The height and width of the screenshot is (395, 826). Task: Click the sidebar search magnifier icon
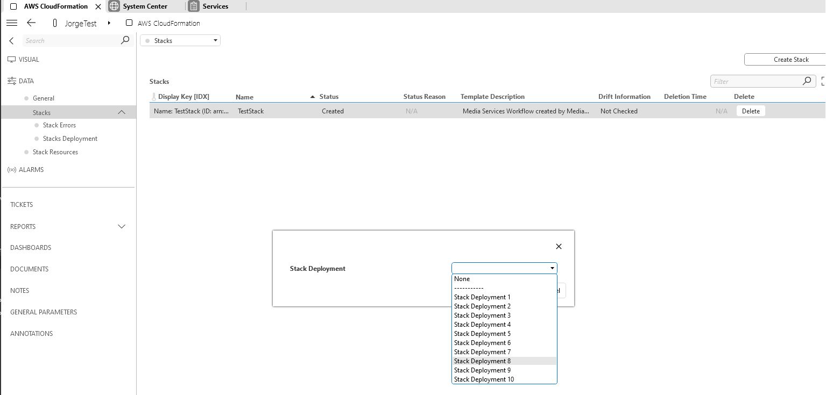click(125, 40)
